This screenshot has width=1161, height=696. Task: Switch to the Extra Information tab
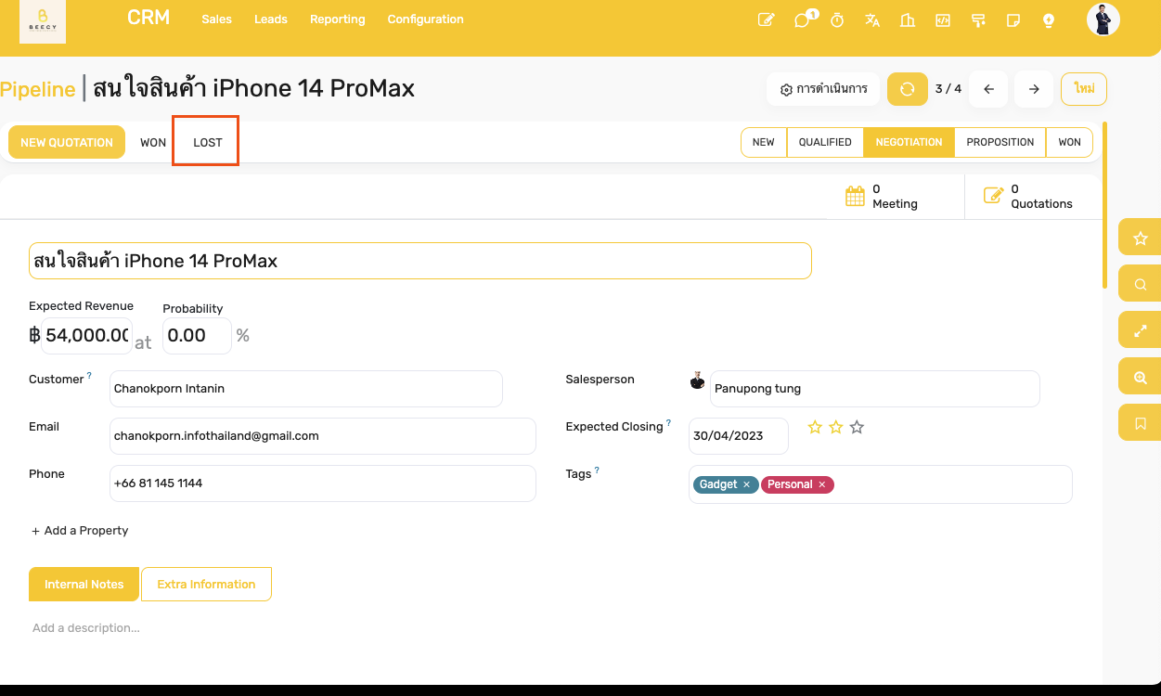[x=206, y=585]
